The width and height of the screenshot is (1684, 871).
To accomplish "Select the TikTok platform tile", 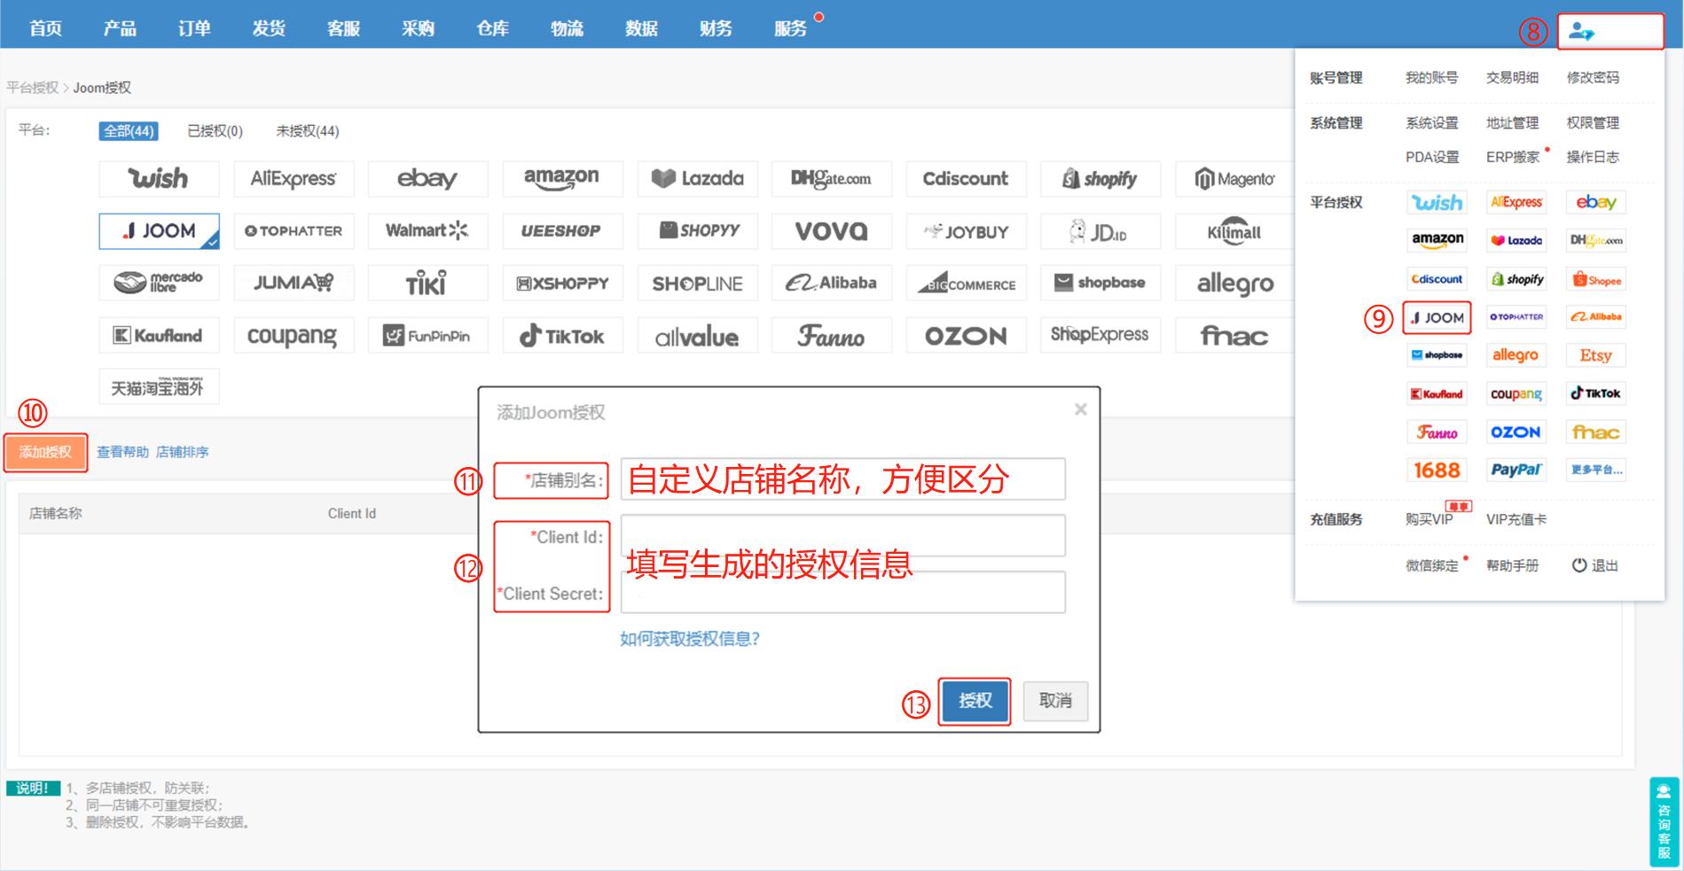I will (562, 335).
